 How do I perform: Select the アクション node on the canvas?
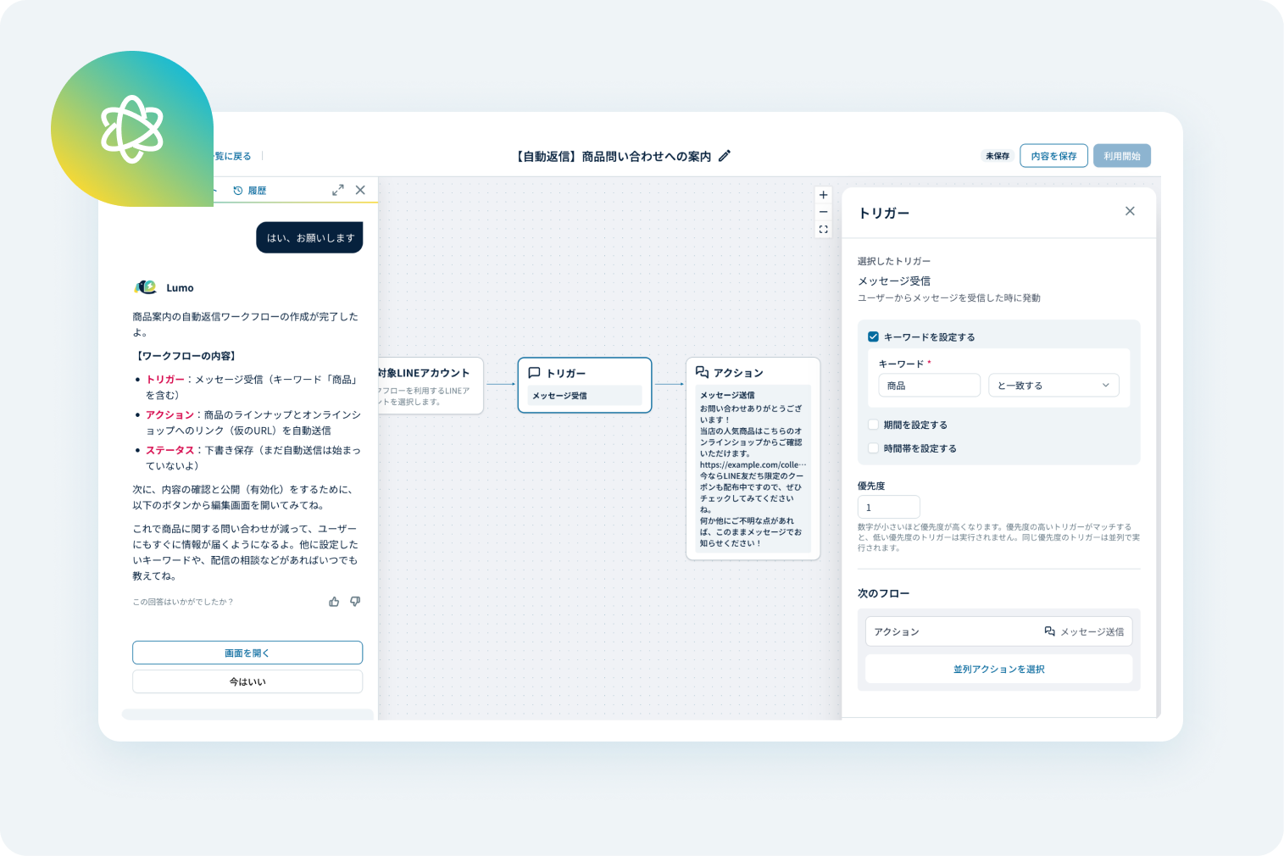pos(752,374)
